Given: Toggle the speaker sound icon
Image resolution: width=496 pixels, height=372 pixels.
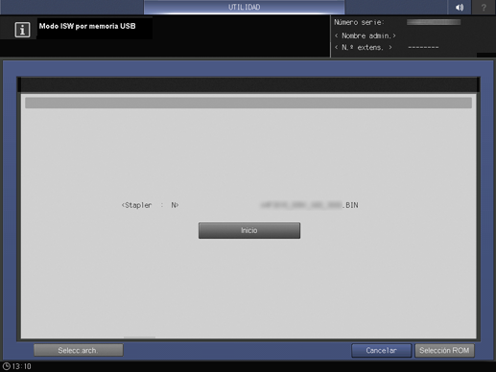Looking at the screenshot, I should point(460,7).
